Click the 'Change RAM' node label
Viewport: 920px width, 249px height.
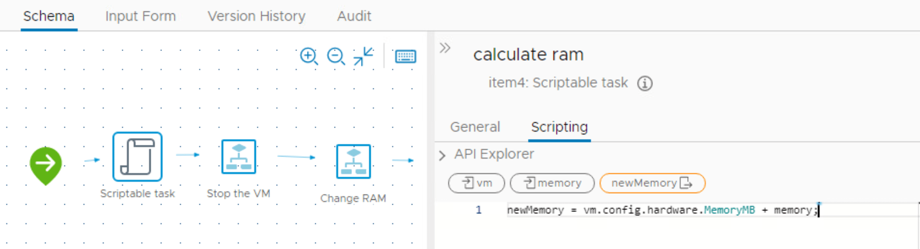pyautogui.click(x=353, y=198)
